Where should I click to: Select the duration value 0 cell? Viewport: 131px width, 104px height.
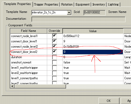point(93,57)
